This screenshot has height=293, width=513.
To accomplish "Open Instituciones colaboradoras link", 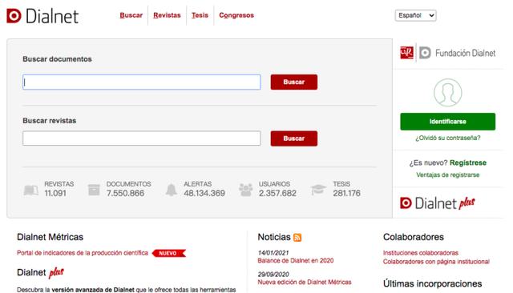I will 420,253.
